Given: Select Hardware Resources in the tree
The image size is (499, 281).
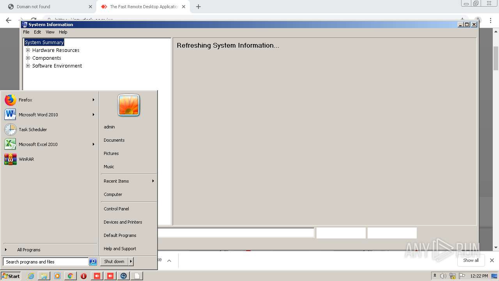Looking at the screenshot, I should (x=56, y=50).
